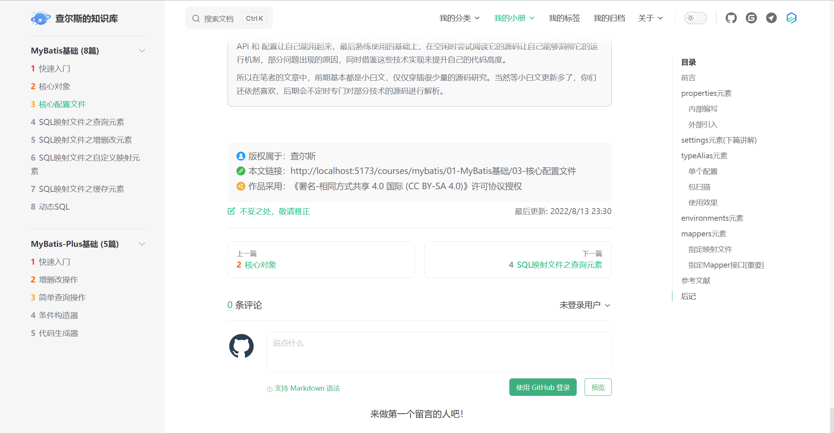This screenshot has height=433, width=834.
Task: Click the 预览 button
Action: pos(598,387)
